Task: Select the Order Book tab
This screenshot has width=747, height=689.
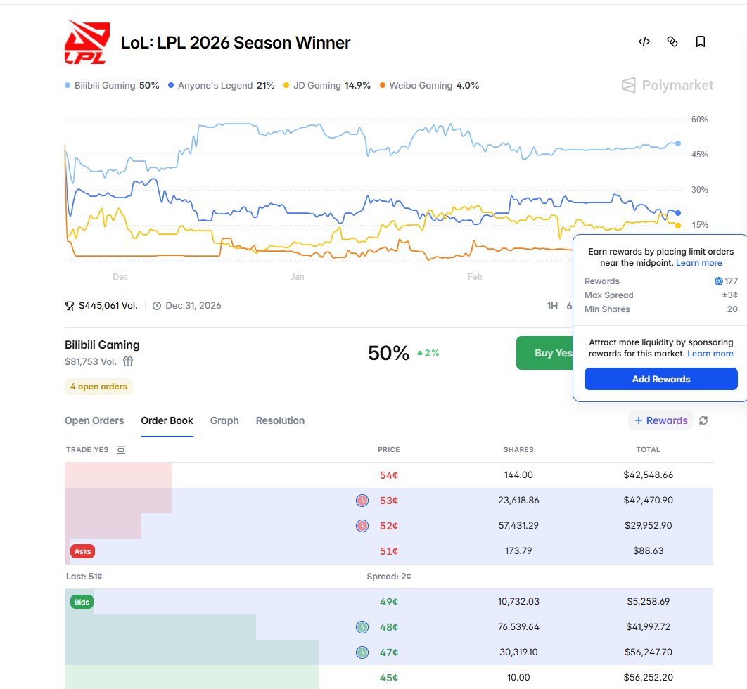Action: point(167,420)
